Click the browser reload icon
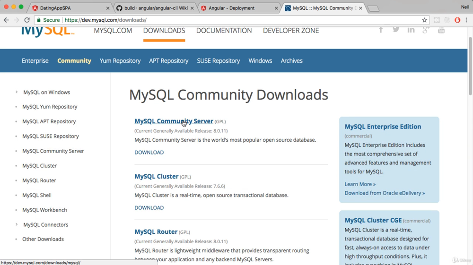473x265 pixels. pyautogui.click(x=27, y=20)
